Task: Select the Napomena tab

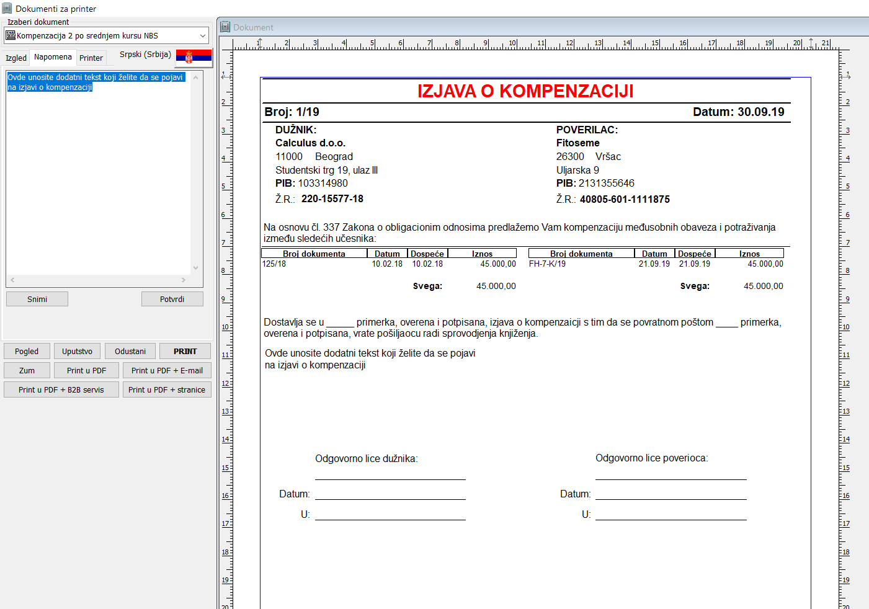Action: tap(53, 56)
